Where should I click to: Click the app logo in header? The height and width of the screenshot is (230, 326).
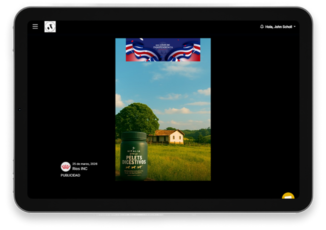(50, 26)
